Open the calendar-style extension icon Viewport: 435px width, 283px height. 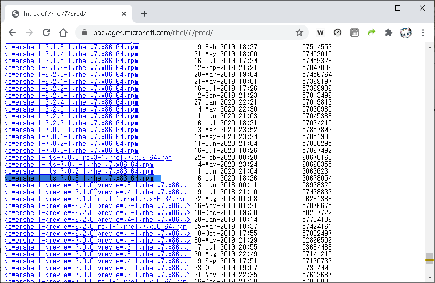tap(355, 33)
